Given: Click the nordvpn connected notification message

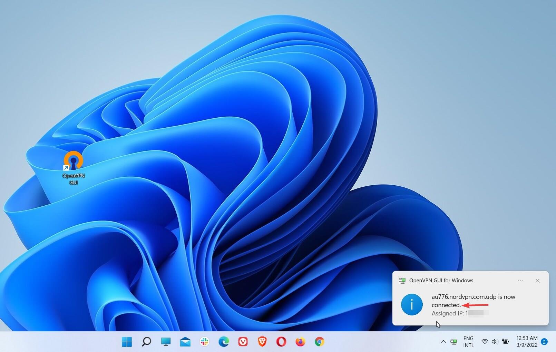Looking at the screenshot, I should 473,301.
